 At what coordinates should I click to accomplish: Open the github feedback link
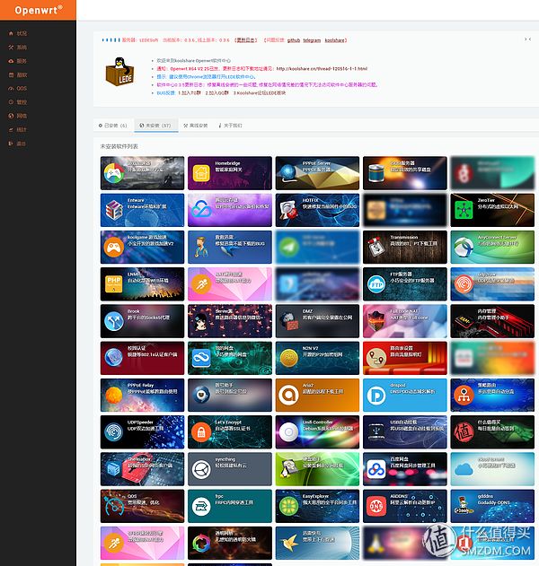click(x=294, y=40)
